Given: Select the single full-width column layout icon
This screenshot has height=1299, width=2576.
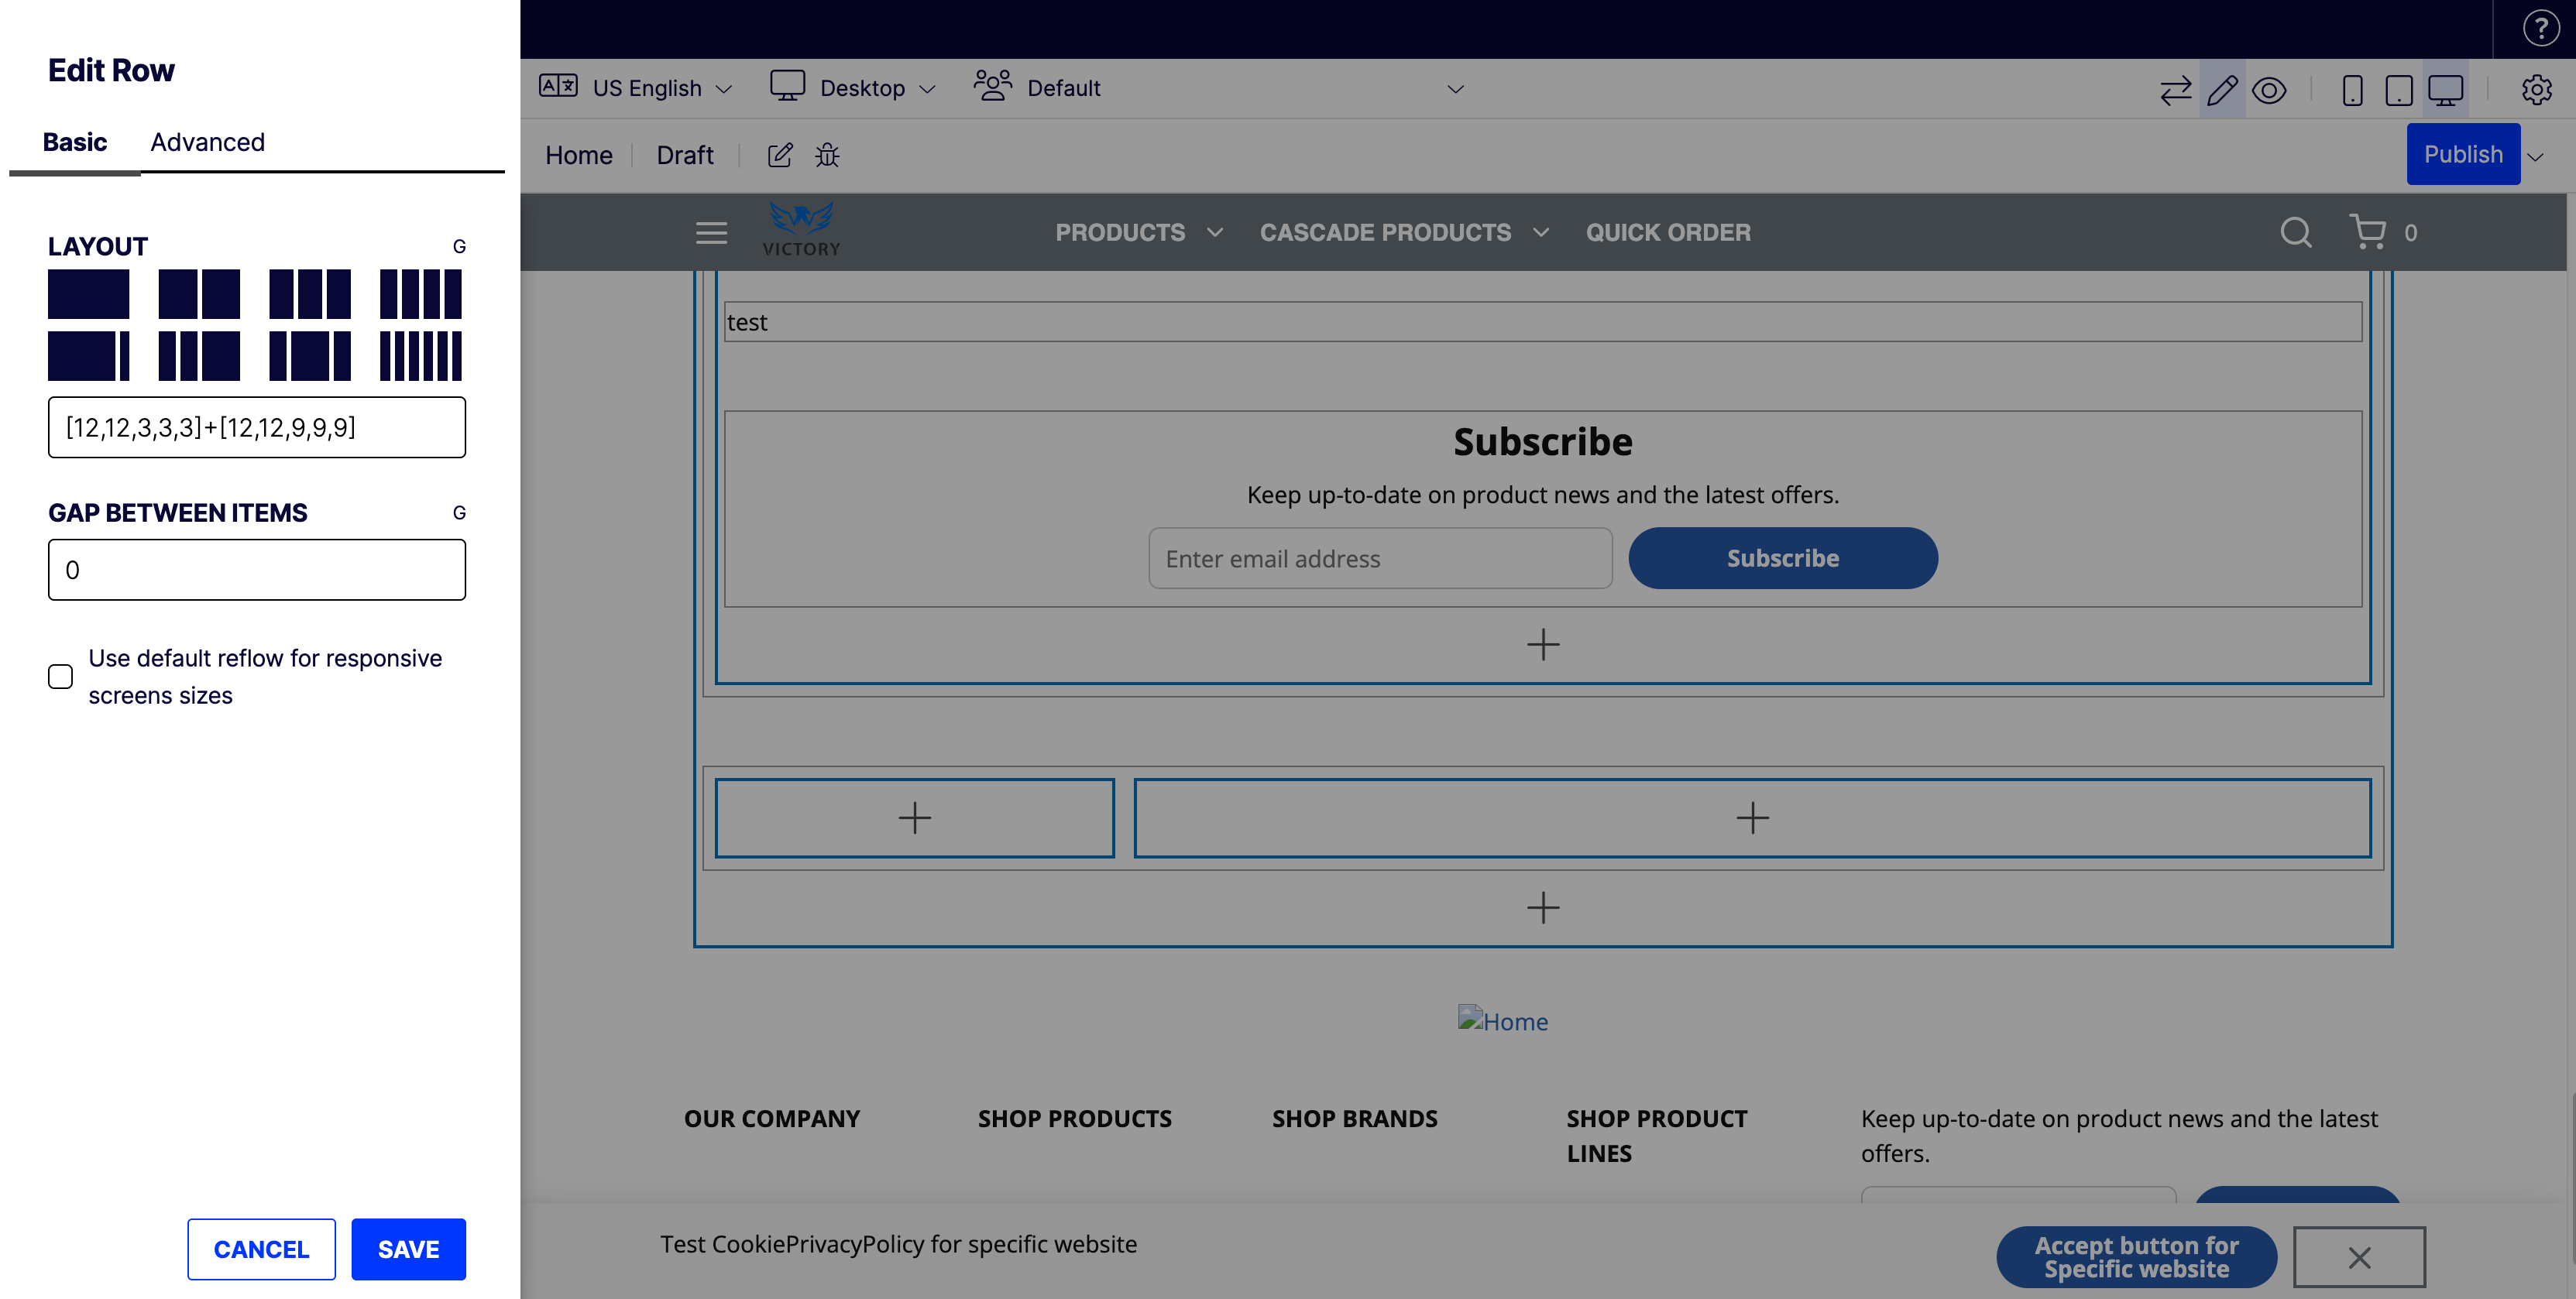Looking at the screenshot, I should click(x=88, y=293).
